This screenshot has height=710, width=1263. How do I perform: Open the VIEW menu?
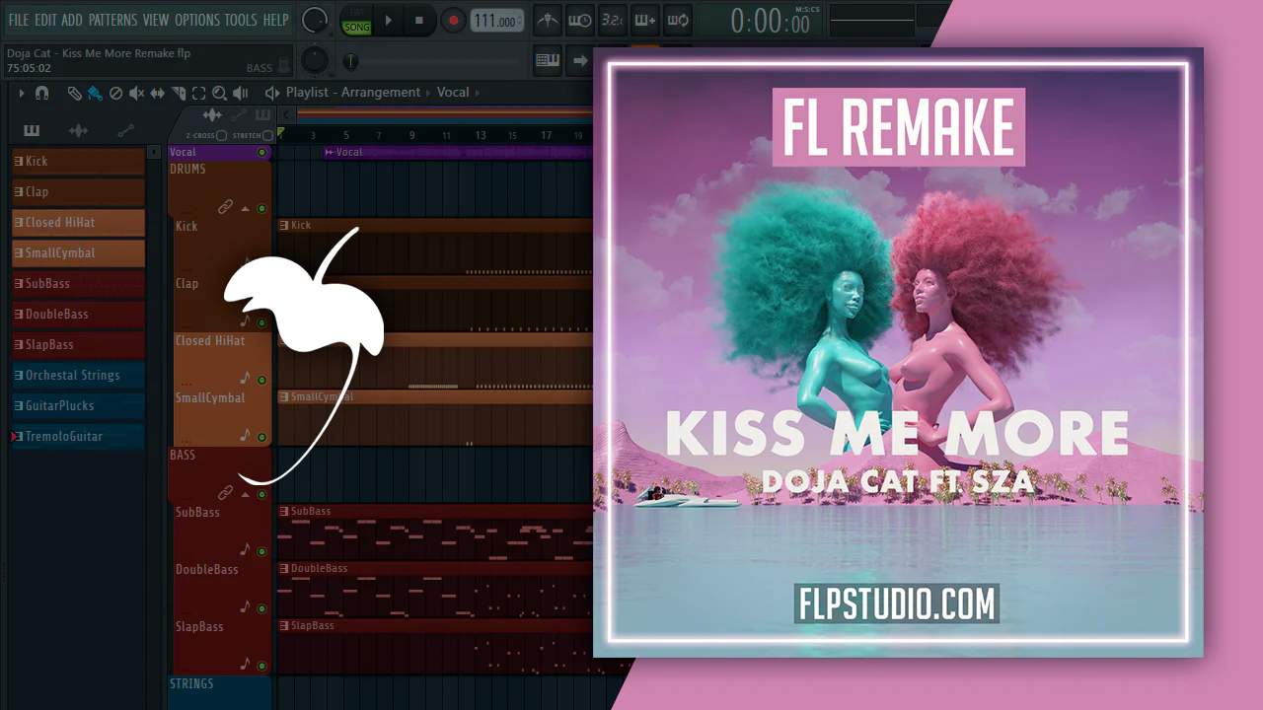click(x=156, y=20)
